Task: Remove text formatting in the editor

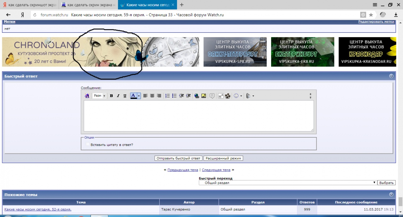Action: (x=87, y=96)
